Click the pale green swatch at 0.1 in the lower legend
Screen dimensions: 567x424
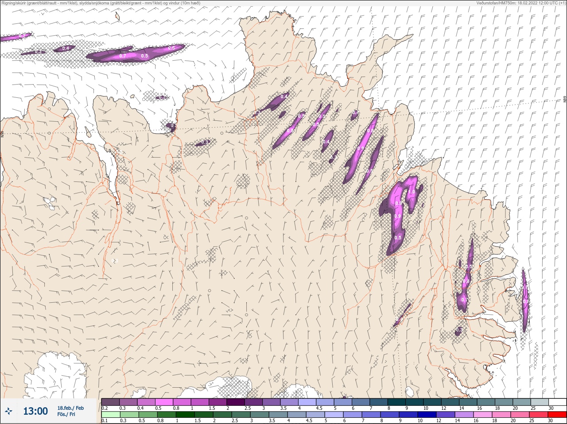click(x=110, y=415)
